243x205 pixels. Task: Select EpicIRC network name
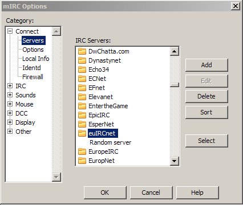point(99,115)
